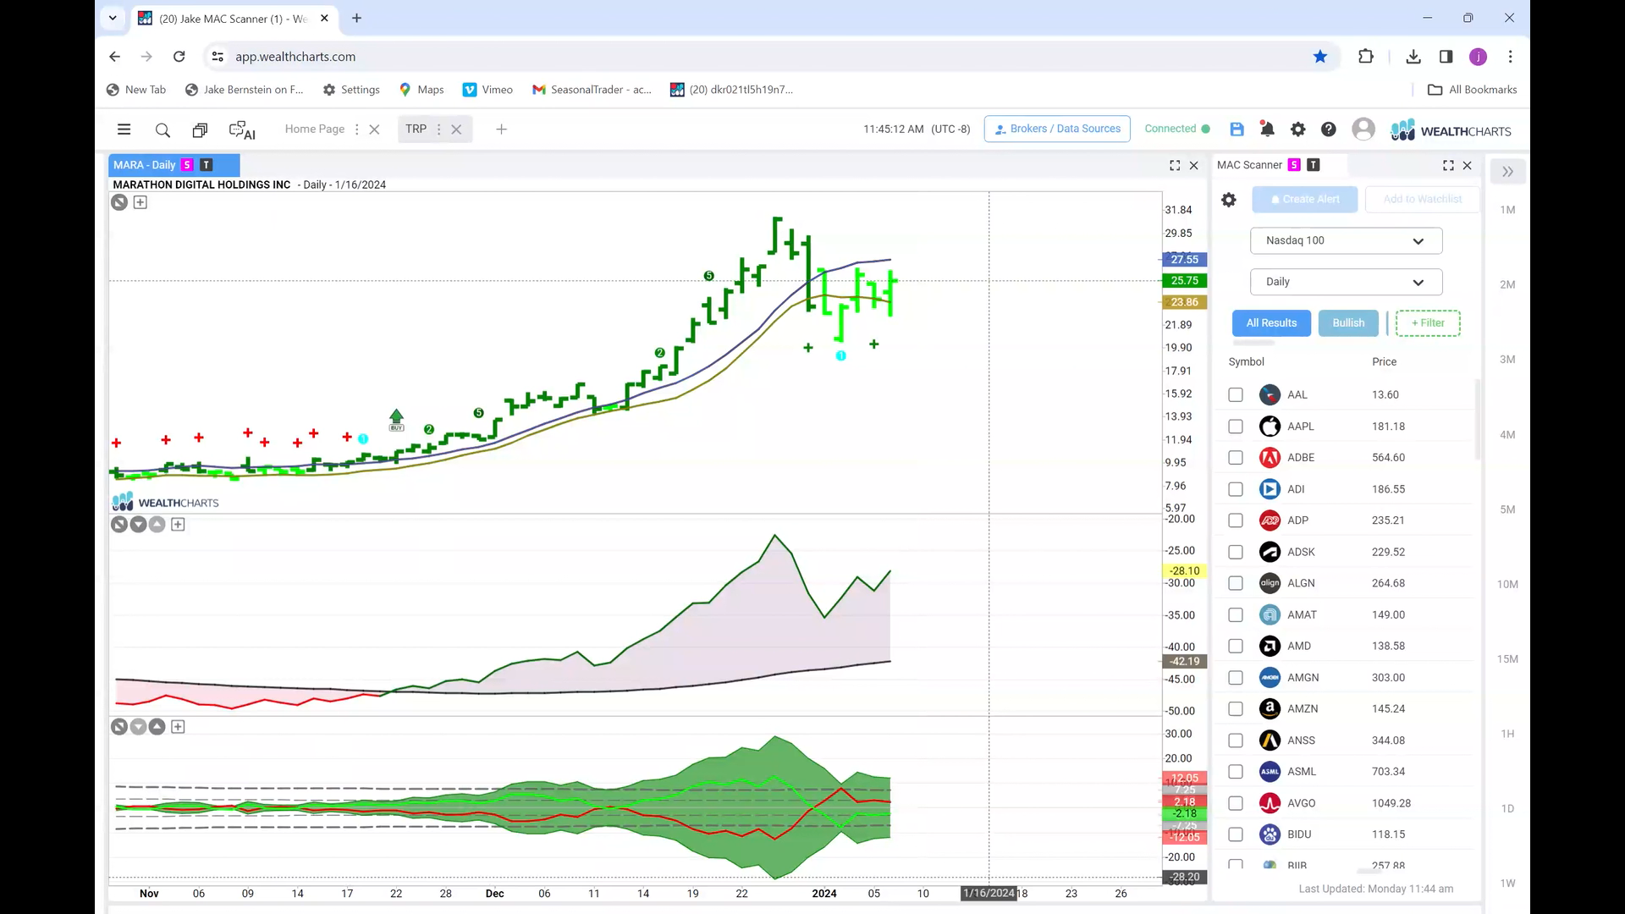Click the S badge on MARA tab
1625x914 pixels.
tap(187, 165)
